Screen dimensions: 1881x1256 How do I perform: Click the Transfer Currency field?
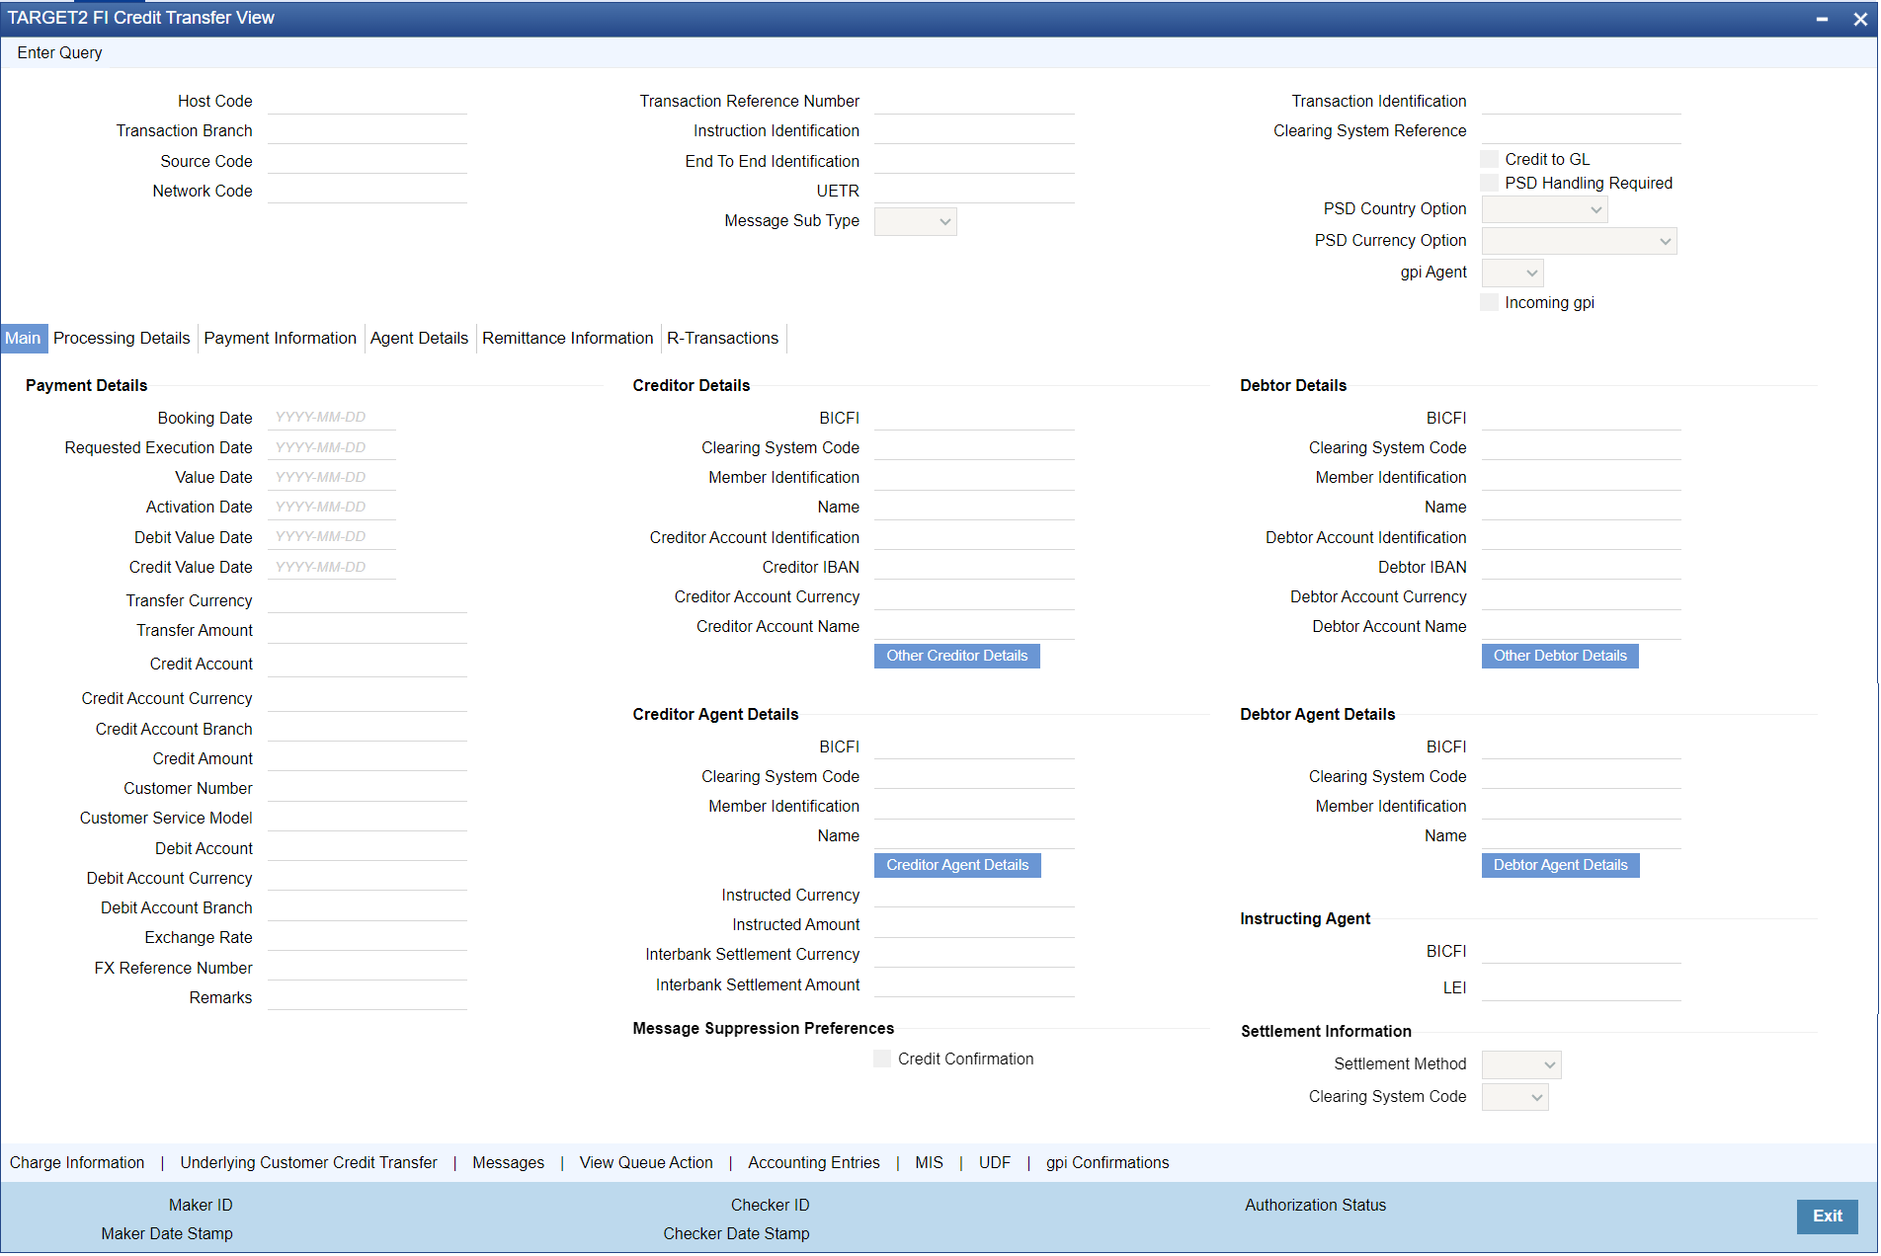coord(368,600)
